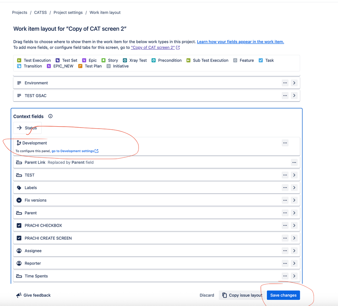Click the Labels tag icon
The height and width of the screenshot is (306, 338).
coord(19,188)
